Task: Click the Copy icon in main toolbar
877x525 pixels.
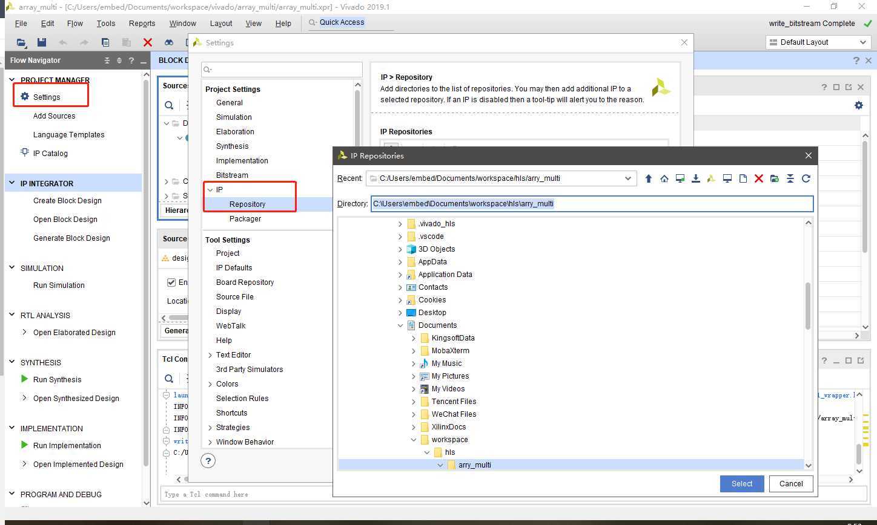Action: click(105, 42)
